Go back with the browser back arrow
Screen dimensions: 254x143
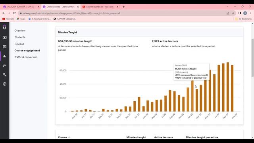point(4,13)
